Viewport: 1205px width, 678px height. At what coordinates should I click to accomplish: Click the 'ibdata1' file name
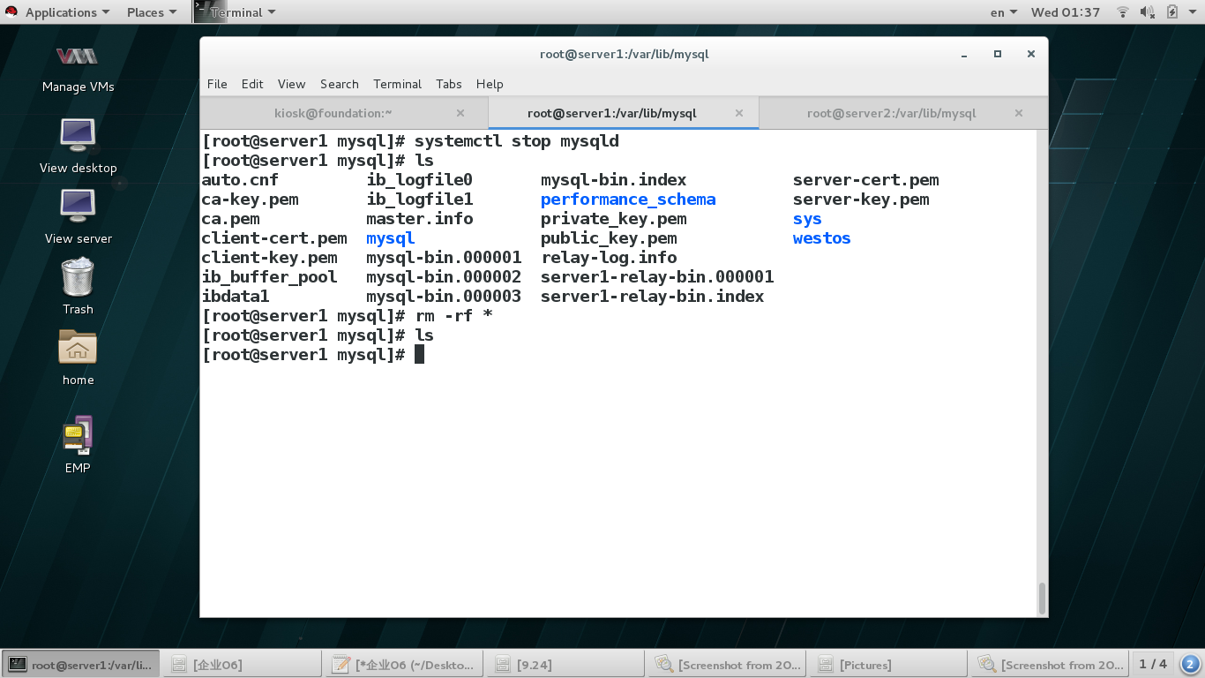coord(236,297)
